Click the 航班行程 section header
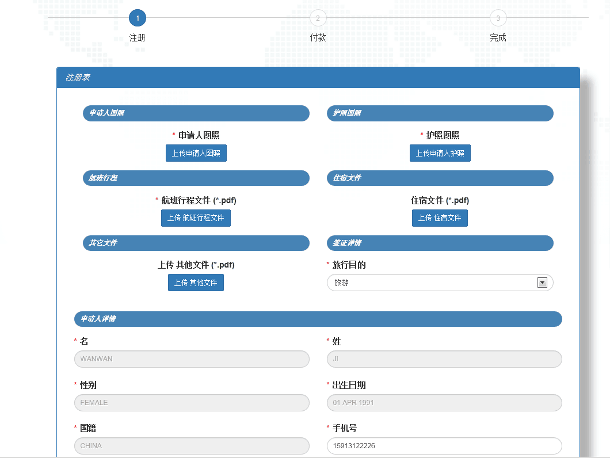610x458 pixels. point(196,178)
